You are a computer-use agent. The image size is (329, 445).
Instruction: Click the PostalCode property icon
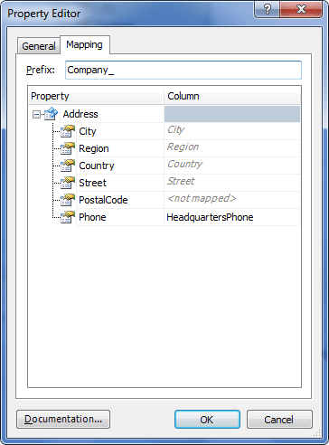[x=68, y=200]
